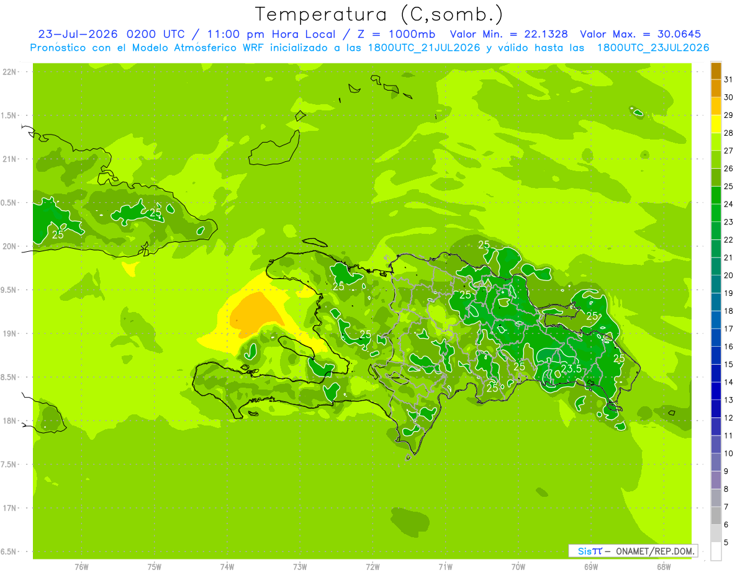The height and width of the screenshot is (575, 745).
Task: Click the "Valor Min. = 22.1328" text
Action: pyautogui.click(x=508, y=34)
